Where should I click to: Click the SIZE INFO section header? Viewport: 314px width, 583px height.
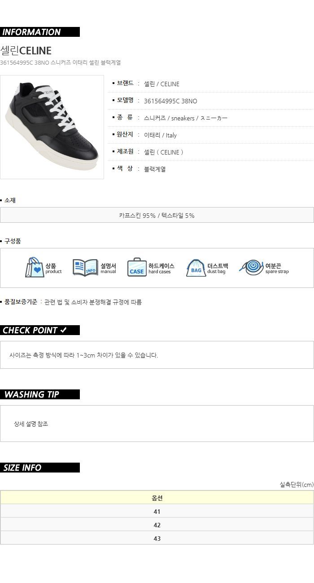click(40, 468)
